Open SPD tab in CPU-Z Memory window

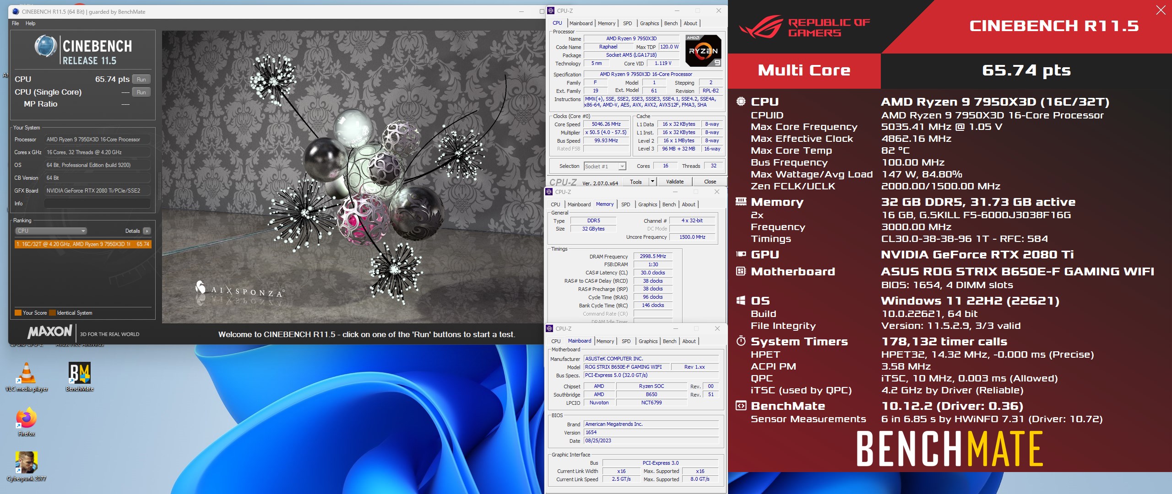[x=625, y=204]
